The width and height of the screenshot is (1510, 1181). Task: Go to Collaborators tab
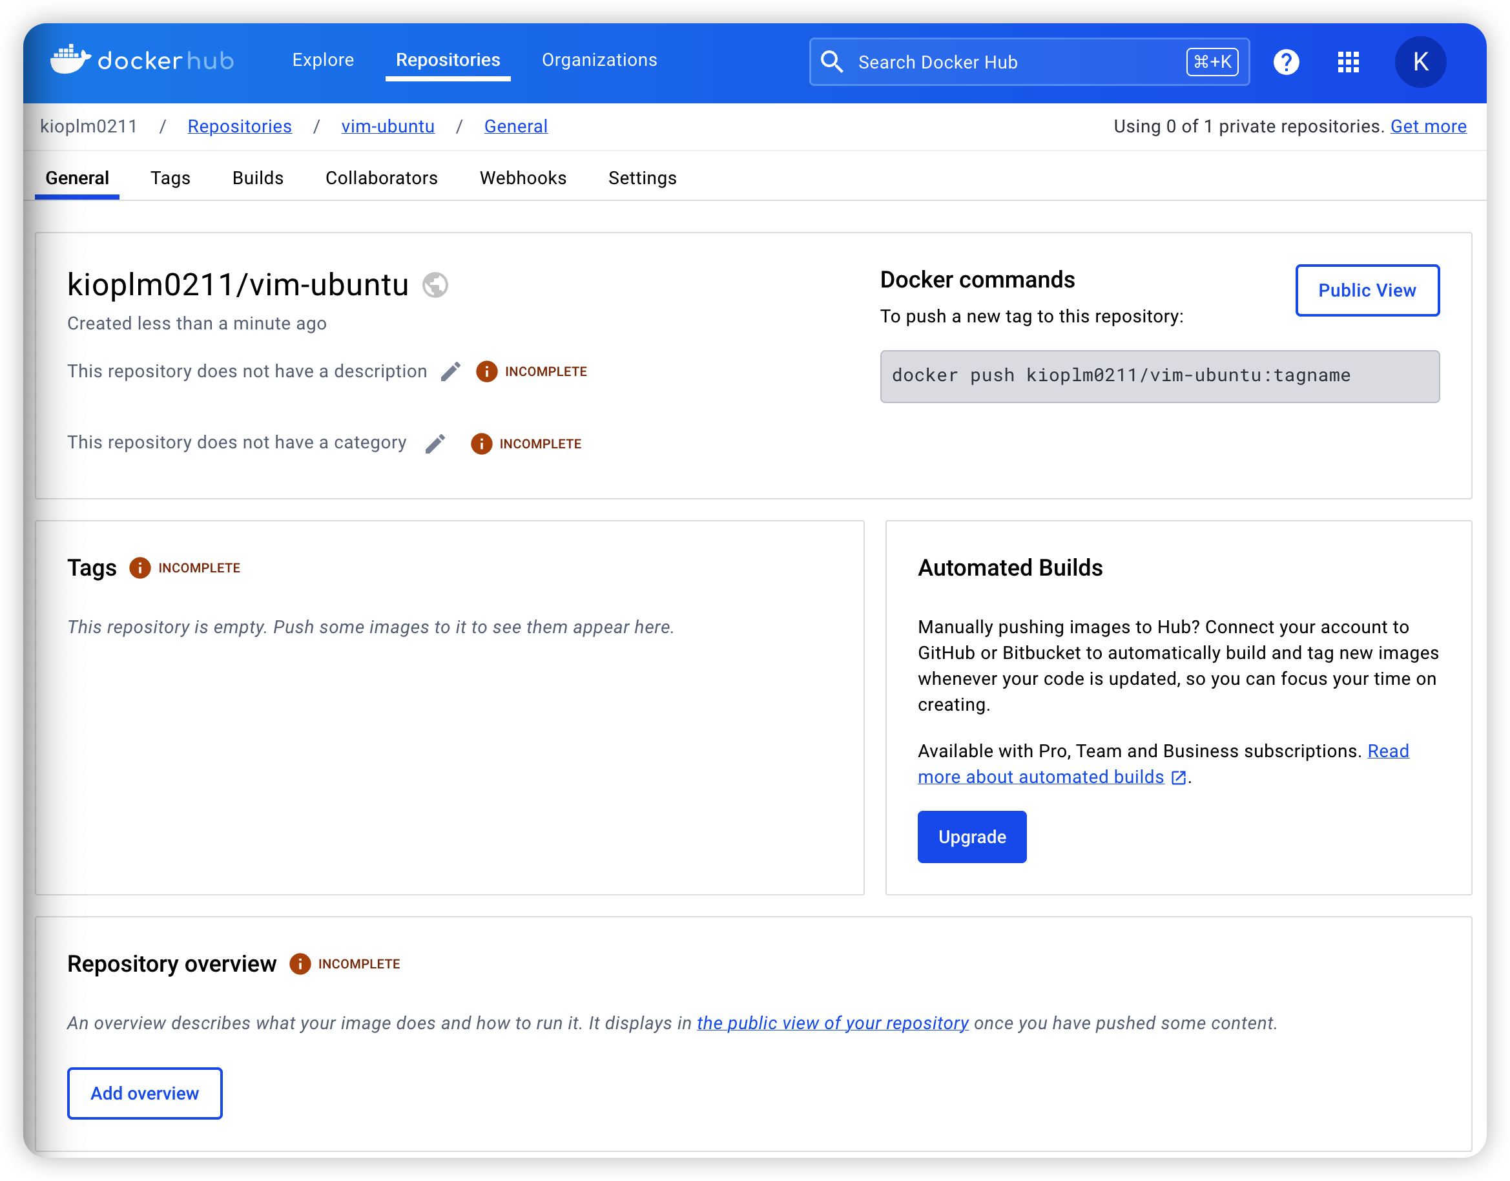(x=381, y=178)
